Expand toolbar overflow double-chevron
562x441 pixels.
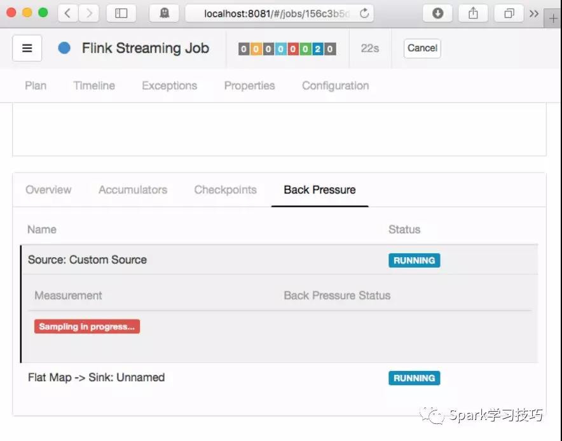pyautogui.click(x=534, y=13)
